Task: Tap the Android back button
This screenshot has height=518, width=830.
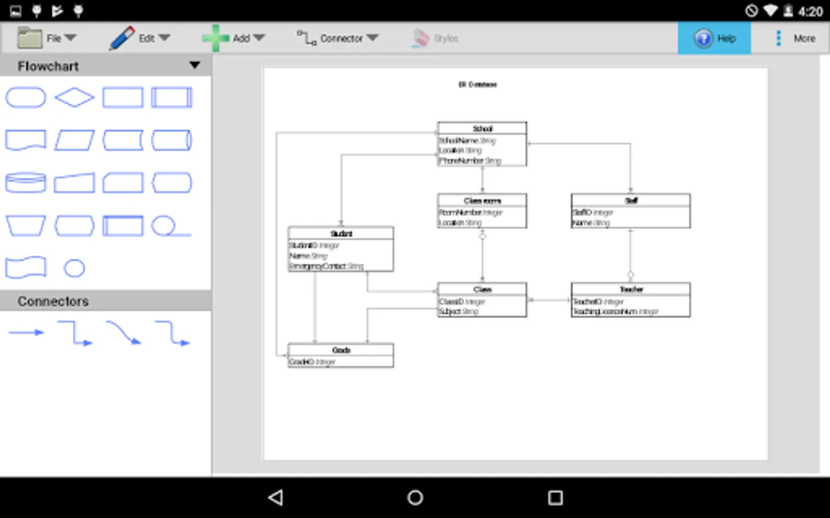Action: tap(276, 497)
